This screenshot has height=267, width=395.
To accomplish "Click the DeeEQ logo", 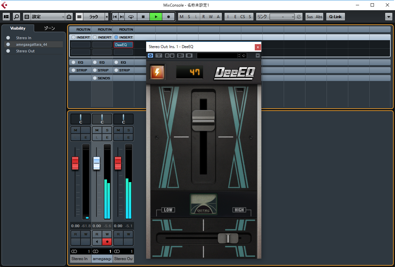I will (x=234, y=73).
